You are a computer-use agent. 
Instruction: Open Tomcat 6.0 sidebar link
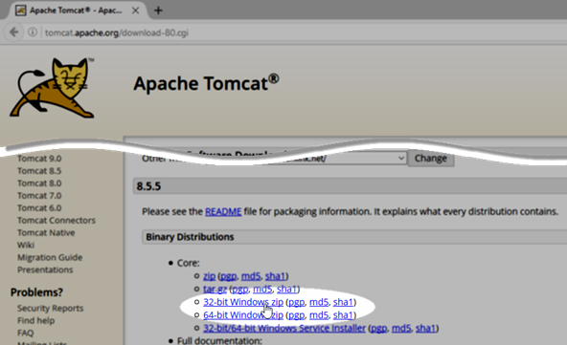click(x=39, y=208)
